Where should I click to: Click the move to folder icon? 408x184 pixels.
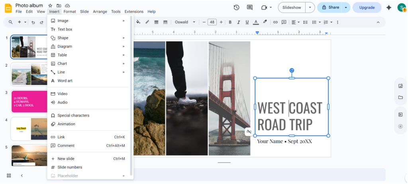[x=59, y=6]
